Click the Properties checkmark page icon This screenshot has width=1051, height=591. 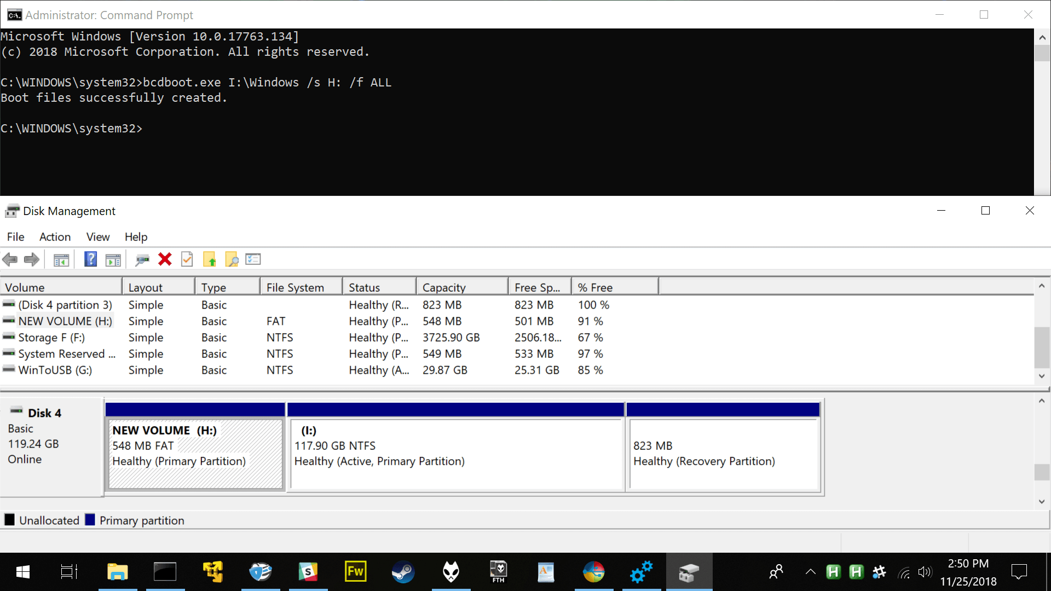(x=187, y=259)
